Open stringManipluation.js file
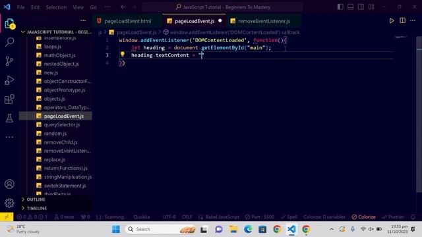 point(68,177)
